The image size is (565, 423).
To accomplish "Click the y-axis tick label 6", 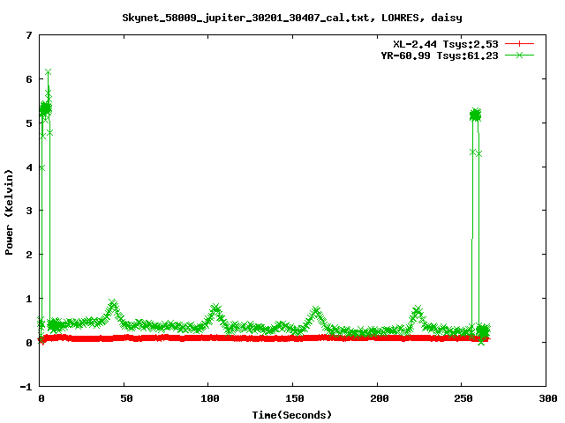I will 29,79.
